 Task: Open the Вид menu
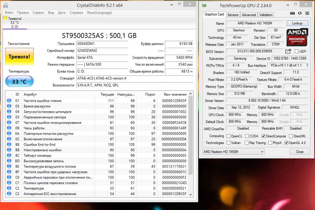pyautogui.click(x=51, y=13)
